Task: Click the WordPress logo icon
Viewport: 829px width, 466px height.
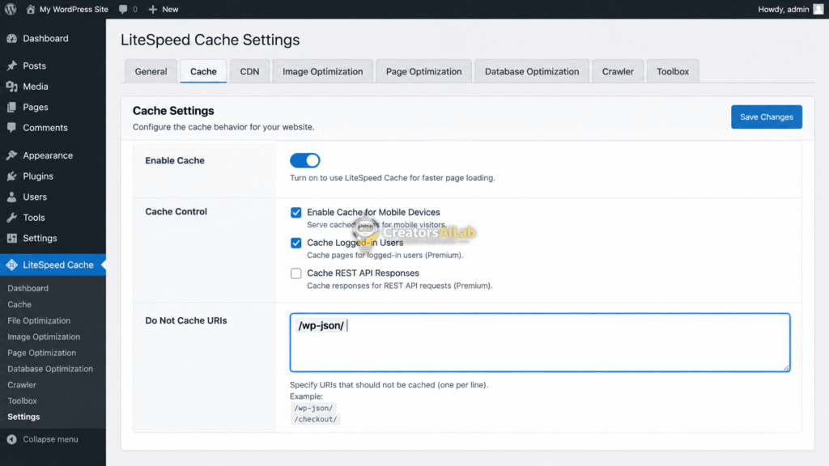Action: tap(11, 9)
